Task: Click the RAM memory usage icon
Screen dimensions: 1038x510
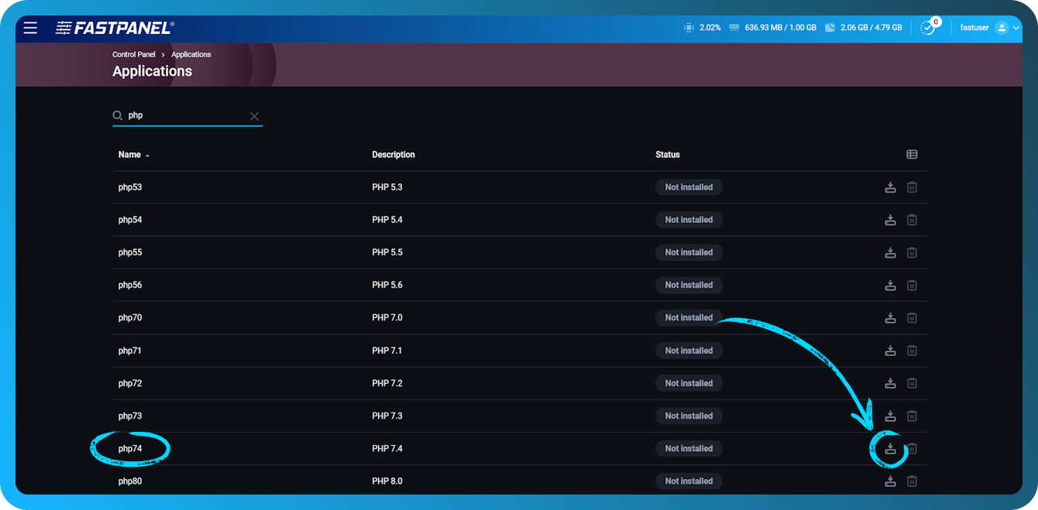Action: [x=734, y=26]
